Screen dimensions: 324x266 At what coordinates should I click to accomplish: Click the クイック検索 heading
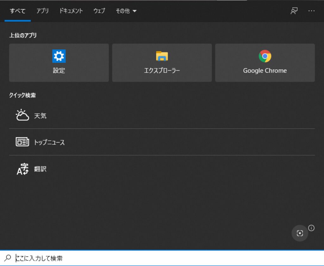click(22, 95)
